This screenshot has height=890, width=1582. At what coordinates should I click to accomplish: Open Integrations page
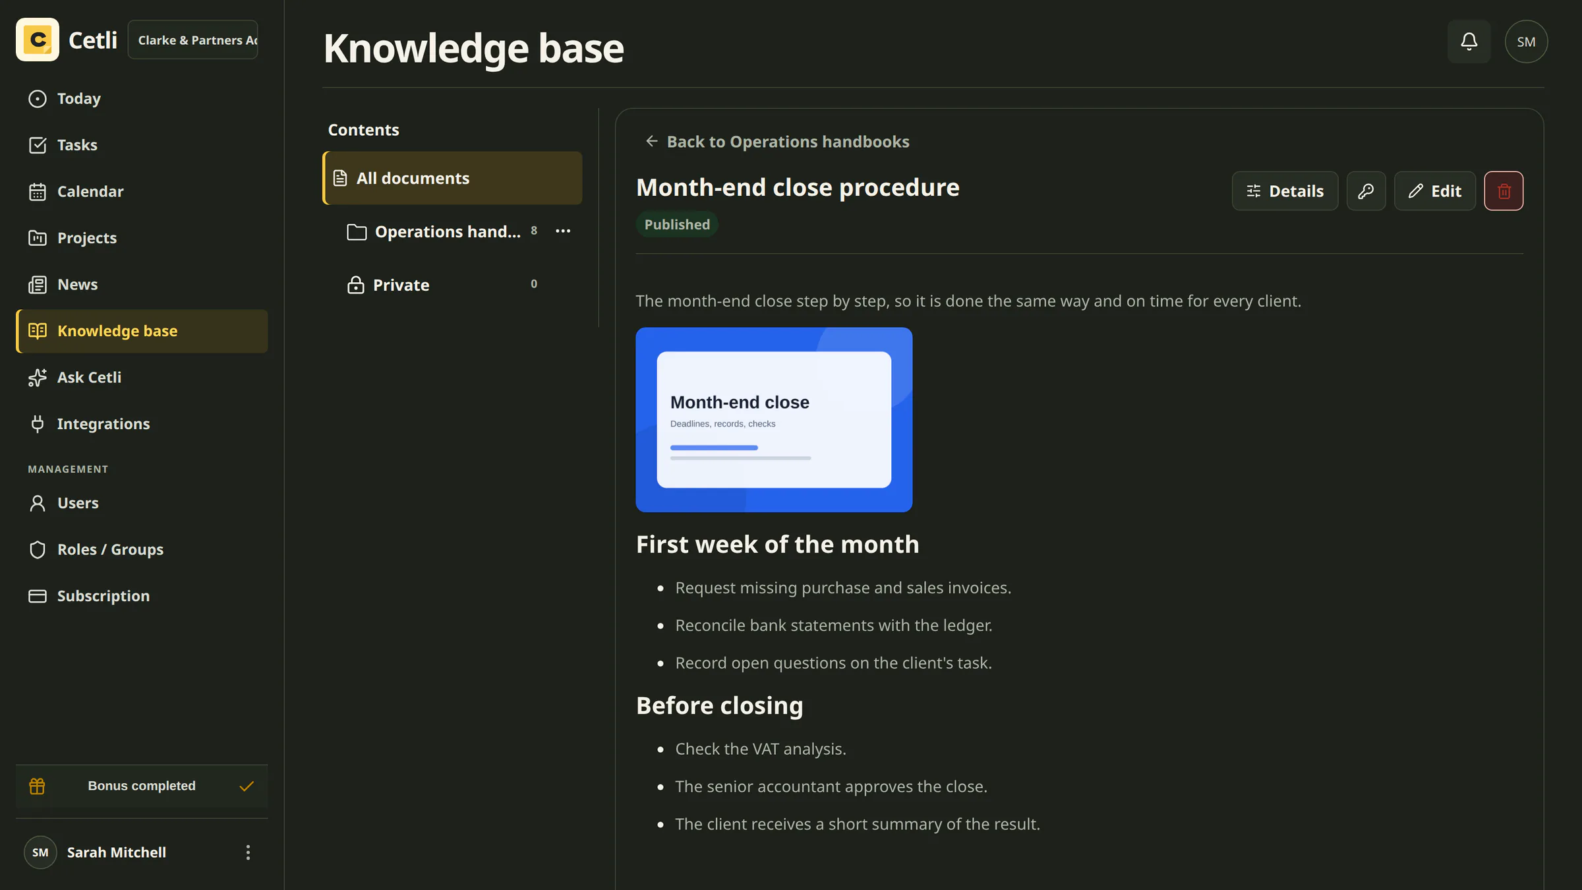pos(142,424)
